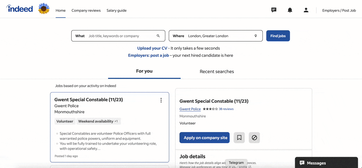Open three-dot menu on Gwent job card

tap(161, 100)
